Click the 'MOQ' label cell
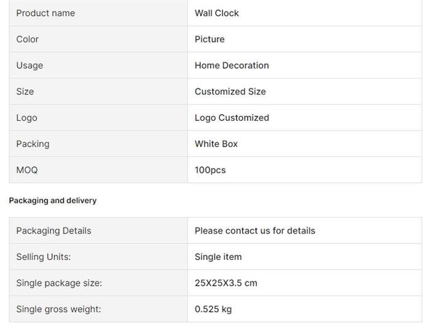 click(x=27, y=170)
